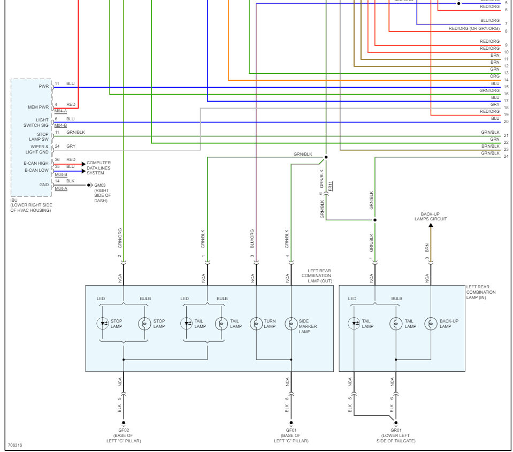The image size is (513, 452).
Task: Click LED tail lamp symbol in combination lamp (OUT)
Action: (x=187, y=324)
